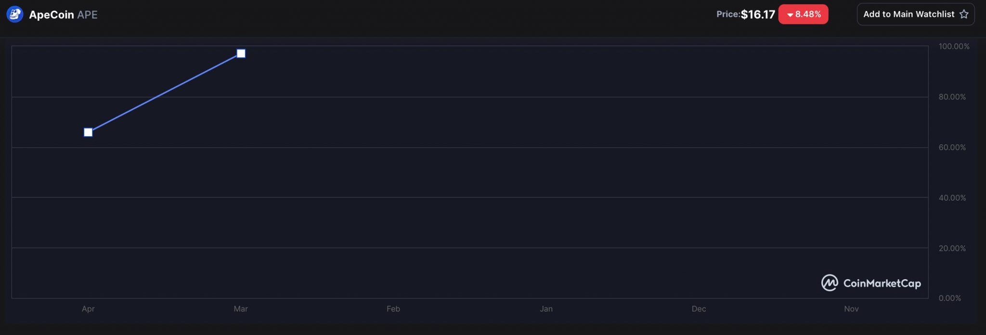
Task: Click the red downward arrow inside price badge
Action: 790,15
